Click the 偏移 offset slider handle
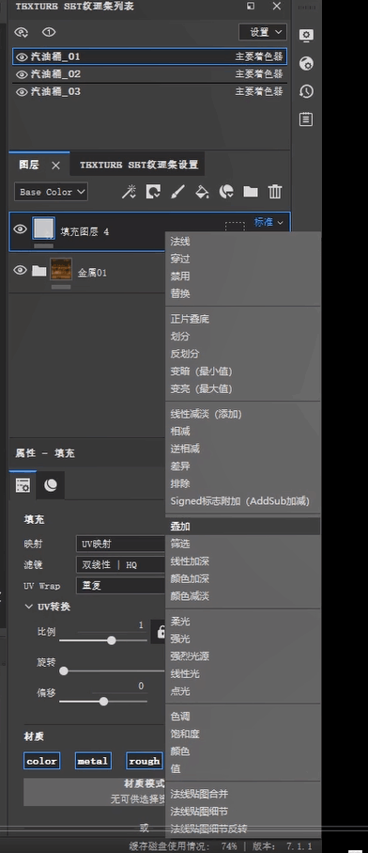 point(103,702)
